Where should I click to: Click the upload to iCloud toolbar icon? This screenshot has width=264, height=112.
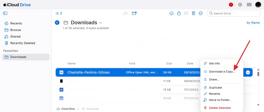tap(125, 13)
